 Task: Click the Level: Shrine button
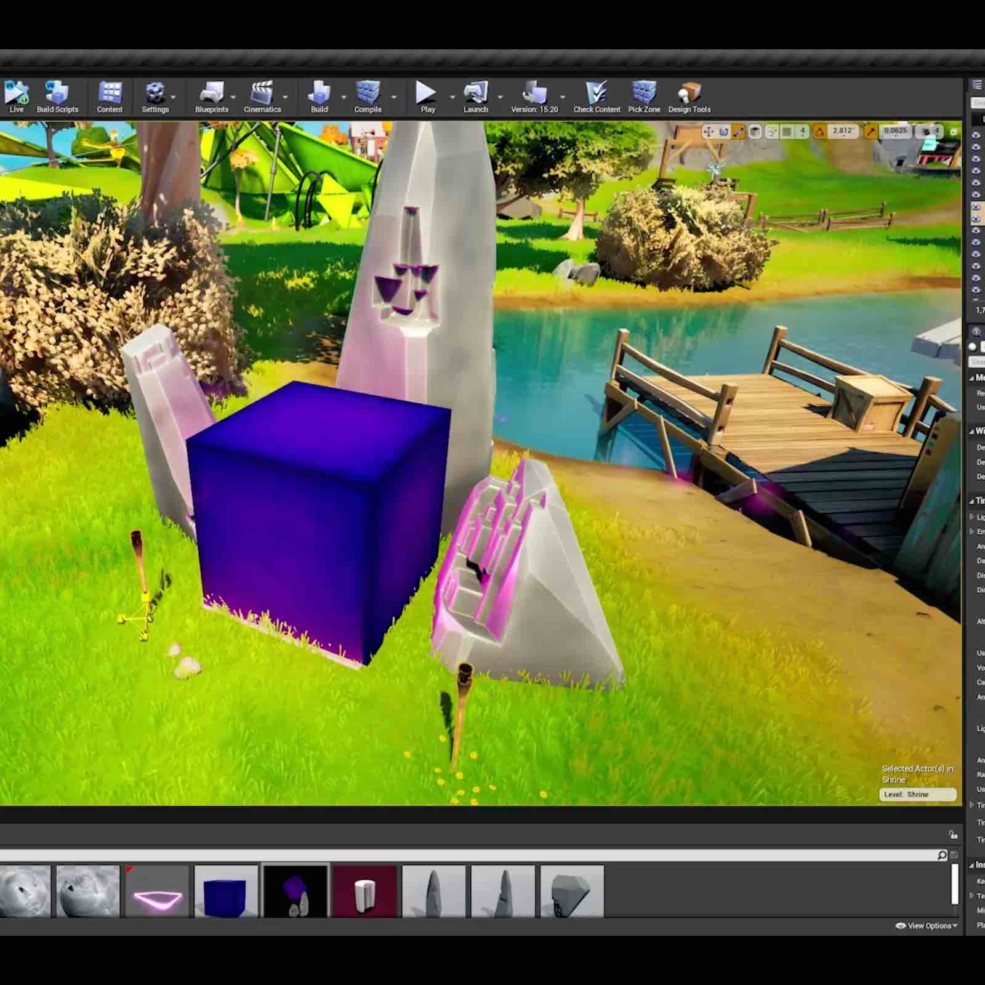pos(918,794)
